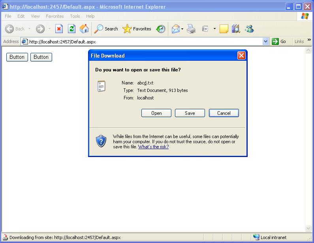Click the Forward arrow toolbar icon
The width and height of the screenshot is (314, 243).
(x=40, y=29)
